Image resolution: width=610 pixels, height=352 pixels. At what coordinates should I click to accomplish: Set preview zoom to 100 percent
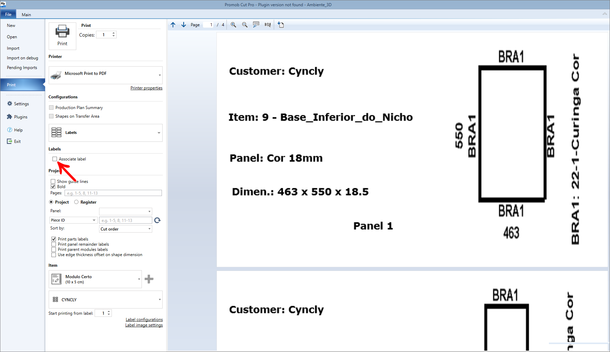coord(256,25)
